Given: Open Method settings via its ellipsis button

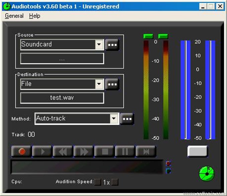Looking at the screenshot, I should pyautogui.click(x=127, y=119).
